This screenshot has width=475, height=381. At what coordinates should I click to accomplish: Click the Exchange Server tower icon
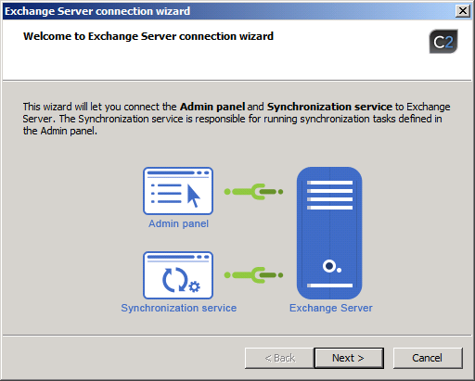(x=329, y=233)
